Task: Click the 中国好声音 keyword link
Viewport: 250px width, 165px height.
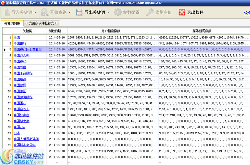Action: [21, 115]
